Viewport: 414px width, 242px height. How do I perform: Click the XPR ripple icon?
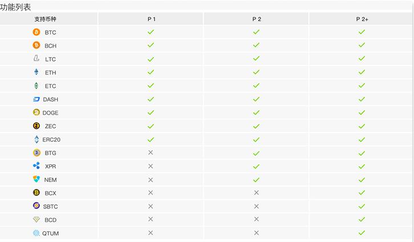[36, 166]
